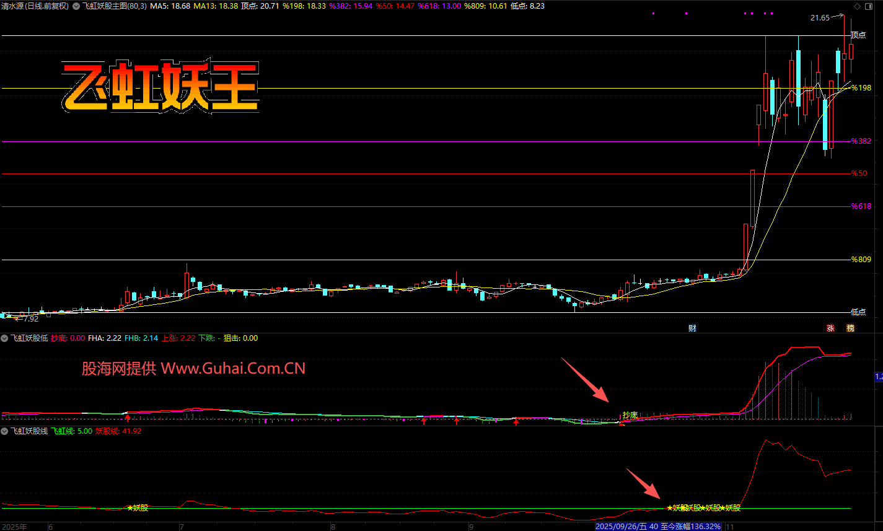Screen dimensions: 883x531
Task: Click the diamond icon at top right
Action: 857,6
